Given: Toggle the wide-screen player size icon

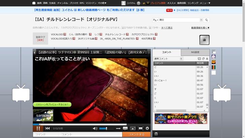Looking at the screenshot, I should 133,128.
